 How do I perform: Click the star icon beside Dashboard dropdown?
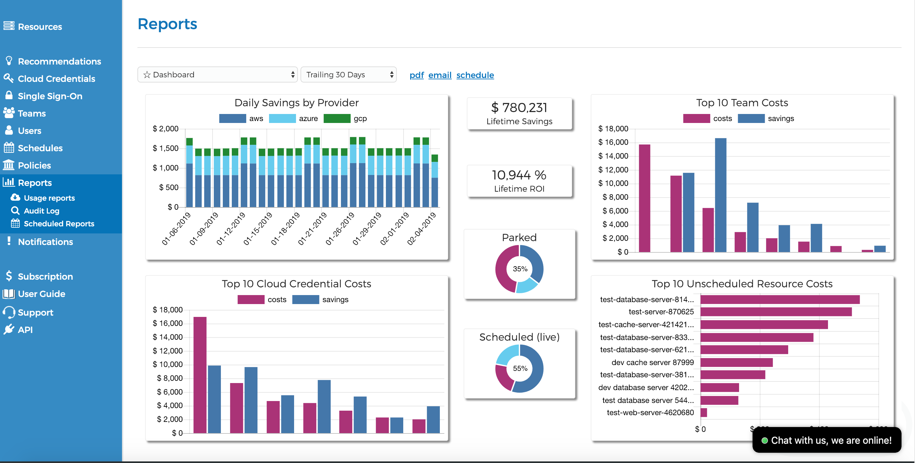coord(147,74)
